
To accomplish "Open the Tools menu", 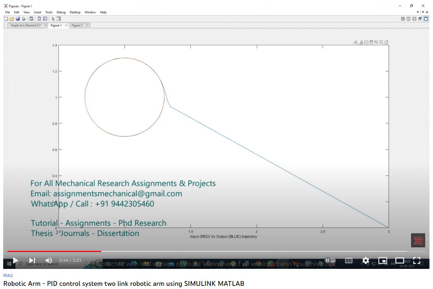I will pyautogui.click(x=49, y=12).
